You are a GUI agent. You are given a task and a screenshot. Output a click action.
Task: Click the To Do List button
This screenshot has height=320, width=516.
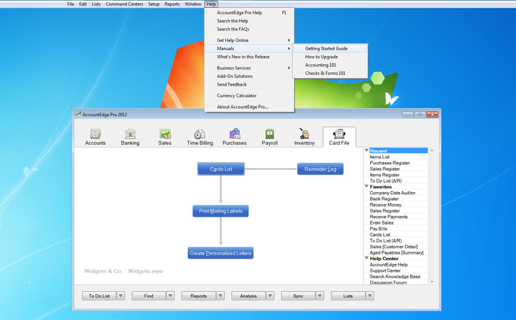point(99,296)
